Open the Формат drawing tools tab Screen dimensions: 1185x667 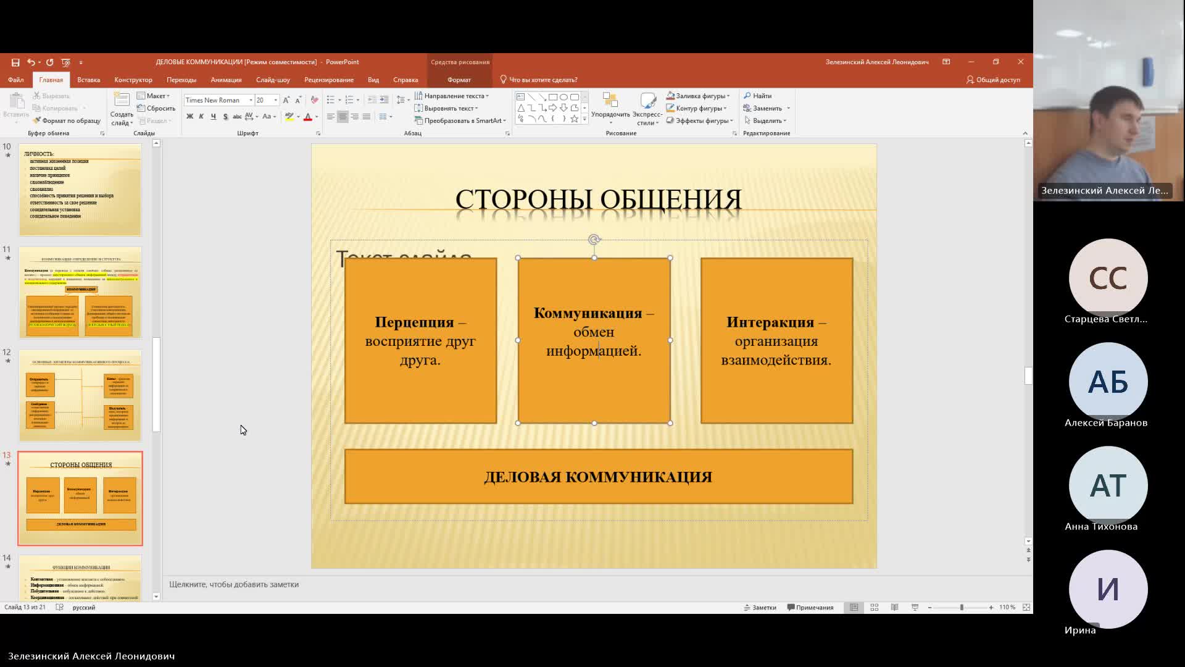(459, 80)
